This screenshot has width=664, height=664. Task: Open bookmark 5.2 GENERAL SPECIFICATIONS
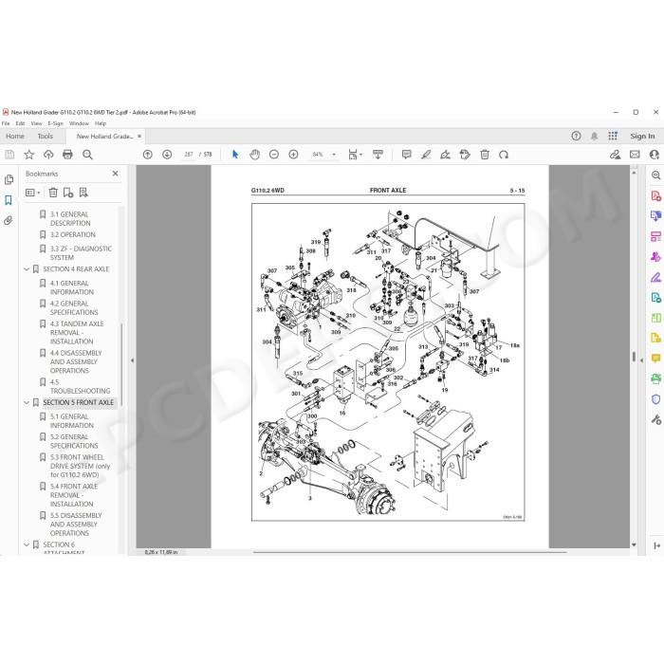coord(74,441)
